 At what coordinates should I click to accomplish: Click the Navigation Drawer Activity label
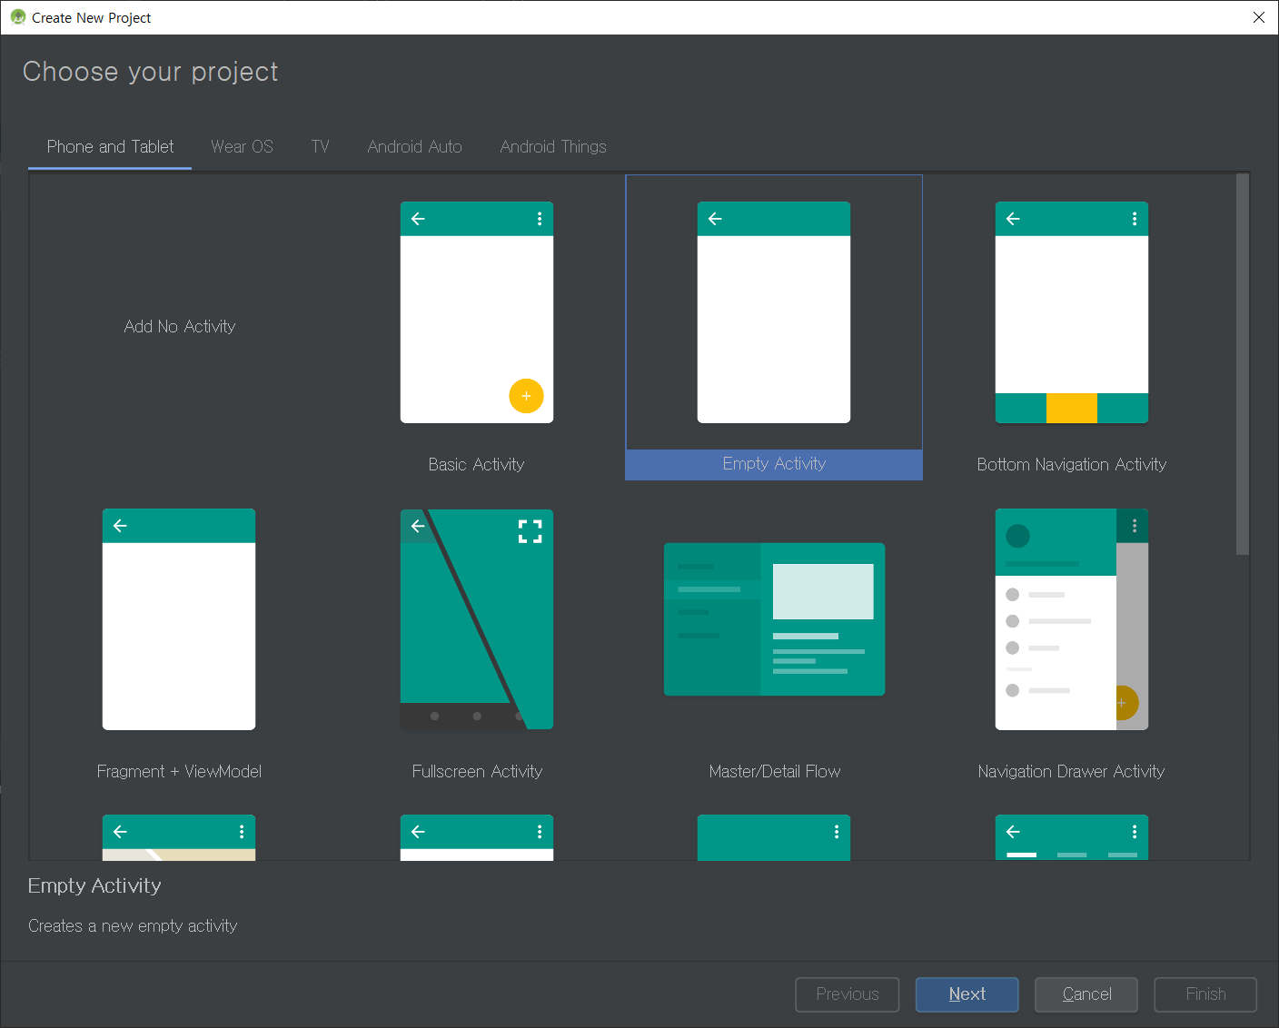[1072, 772]
